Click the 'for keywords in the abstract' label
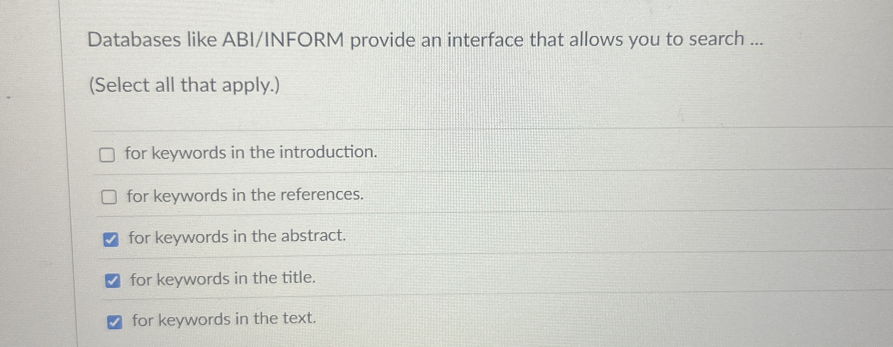This screenshot has width=893, height=347. click(x=236, y=237)
